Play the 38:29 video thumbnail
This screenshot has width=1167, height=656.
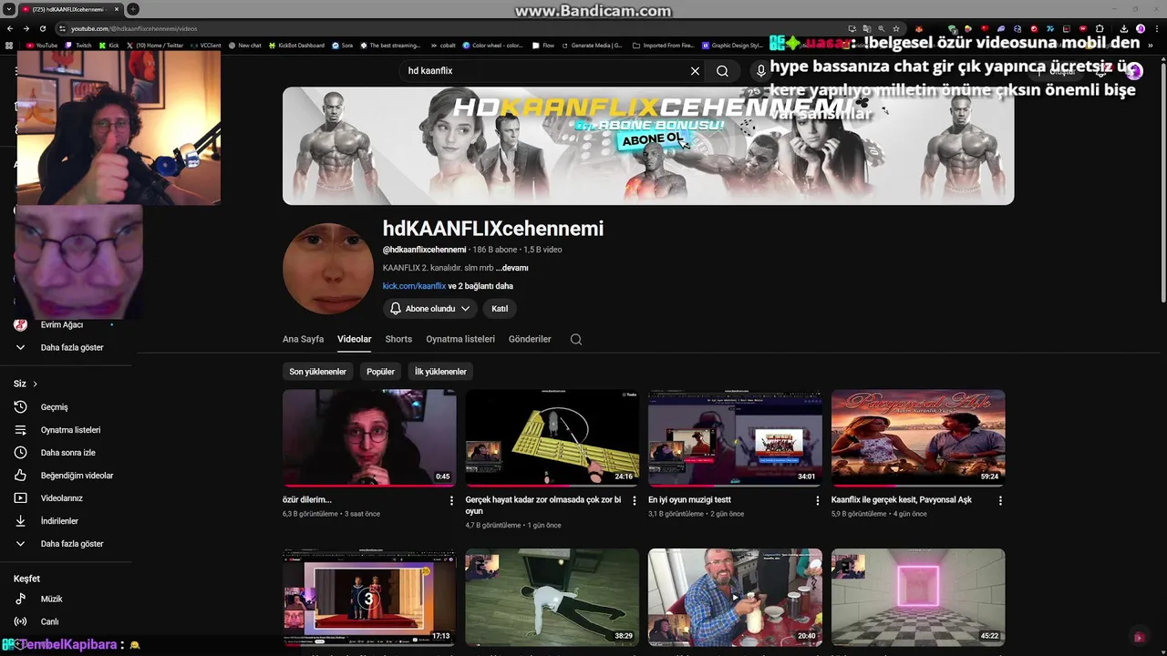click(553, 597)
